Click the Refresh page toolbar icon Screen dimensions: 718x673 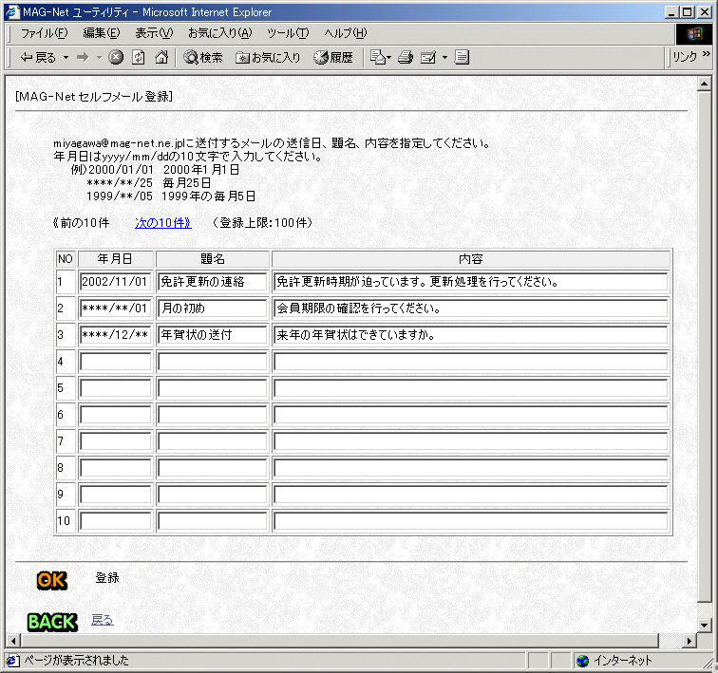pyautogui.click(x=139, y=58)
